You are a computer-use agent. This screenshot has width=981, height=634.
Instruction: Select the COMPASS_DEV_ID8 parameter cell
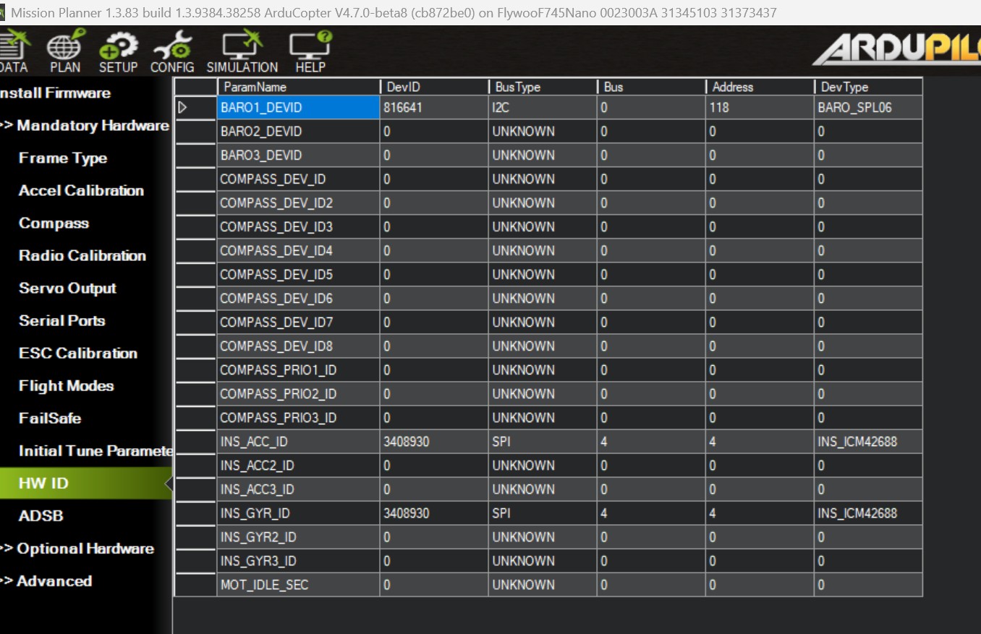299,346
